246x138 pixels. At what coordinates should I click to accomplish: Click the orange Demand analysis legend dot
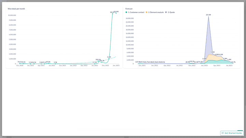(x=147, y=12)
